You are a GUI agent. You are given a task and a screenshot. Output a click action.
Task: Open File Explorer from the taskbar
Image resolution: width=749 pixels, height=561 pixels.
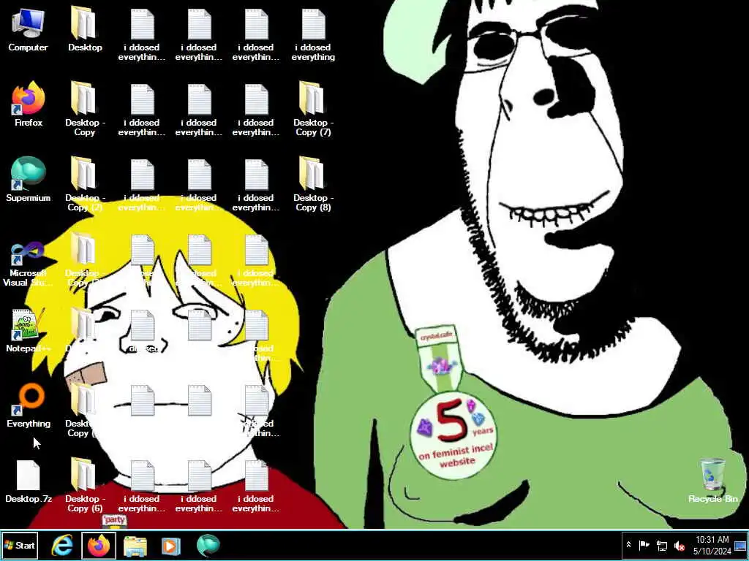135,546
